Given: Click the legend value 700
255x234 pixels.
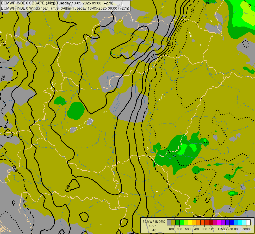Looking at the screenshot, I should 196,229.
